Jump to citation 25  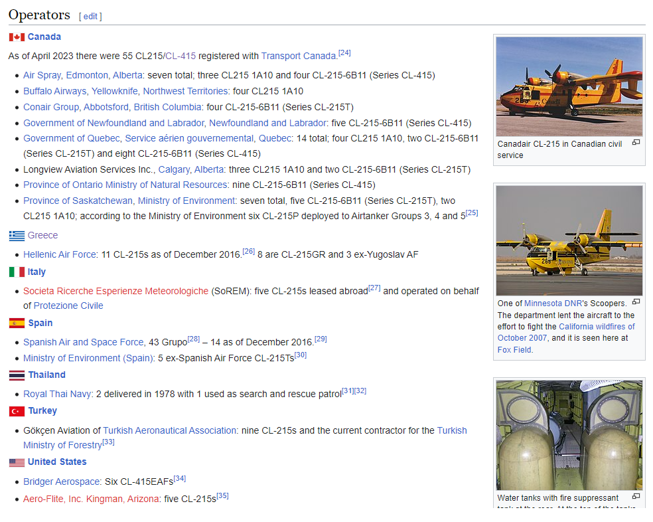tap(472, 213)
